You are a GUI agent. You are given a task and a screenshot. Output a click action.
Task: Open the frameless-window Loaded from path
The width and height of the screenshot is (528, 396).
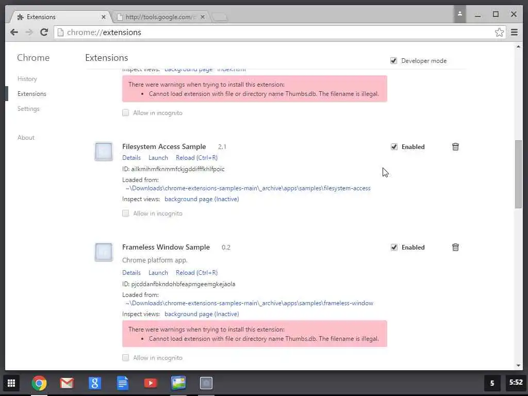pyautogui.click(x=249, y=303)
